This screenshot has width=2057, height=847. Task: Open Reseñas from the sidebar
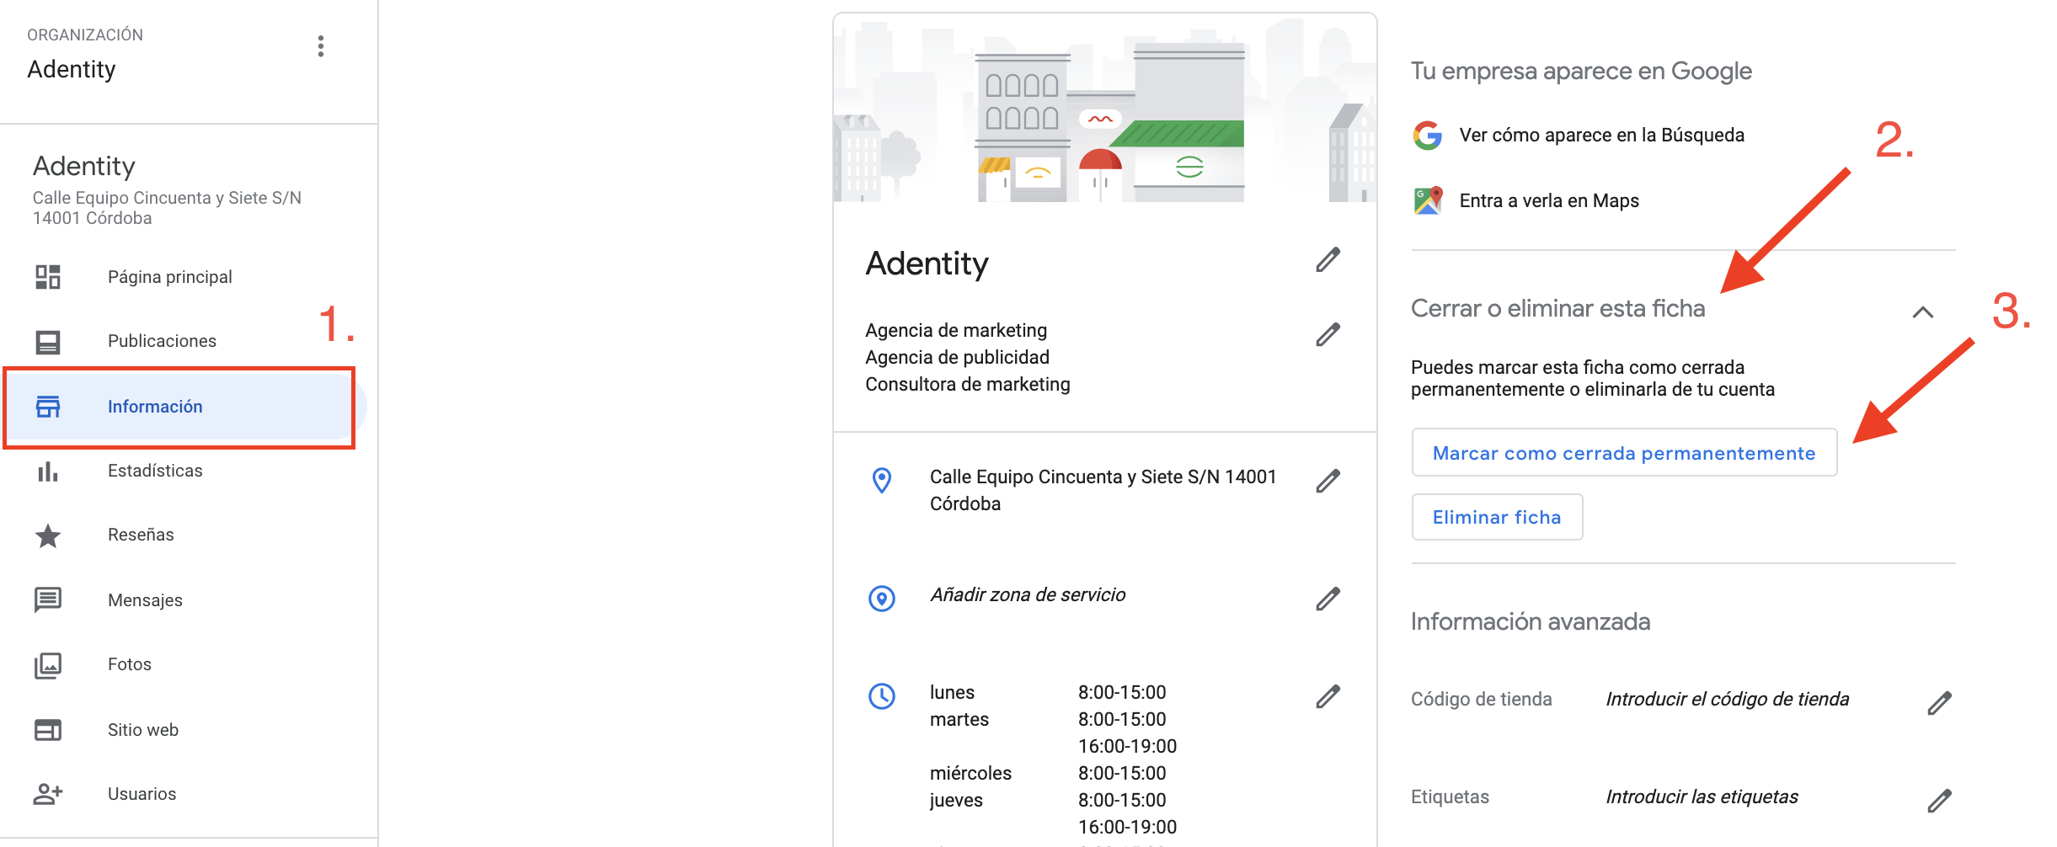[x=141, y=535]
